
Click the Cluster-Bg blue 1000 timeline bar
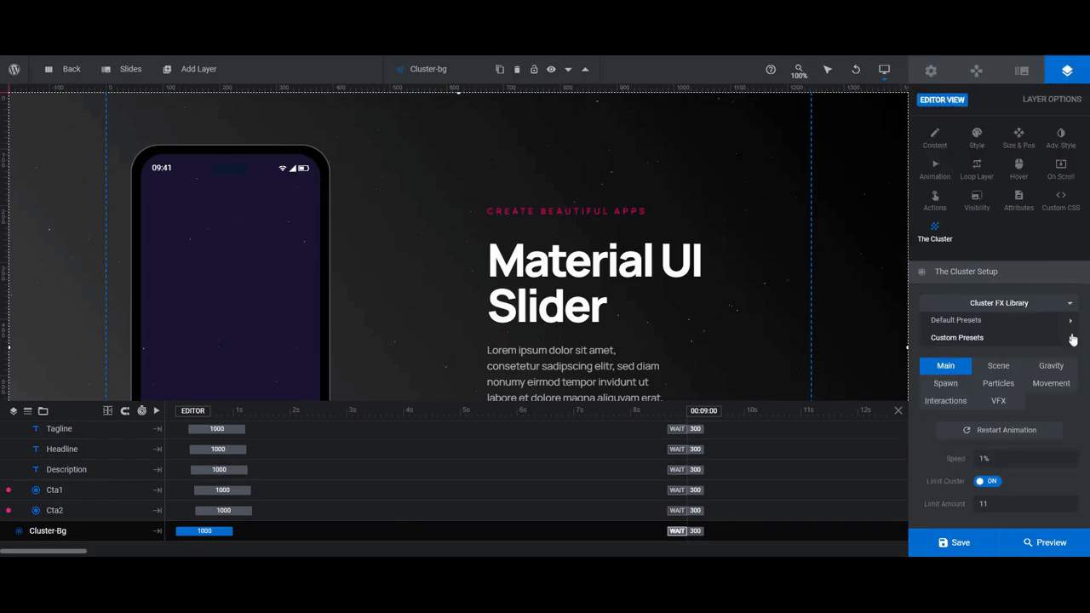[x=204, y=531]
